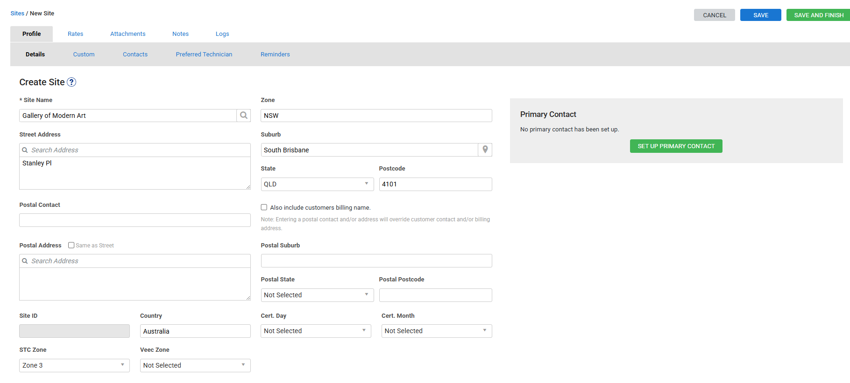Click the Site Name search magnifier icon
The width and height of the screenshot is (850, 383).
(x=243, y=116)
